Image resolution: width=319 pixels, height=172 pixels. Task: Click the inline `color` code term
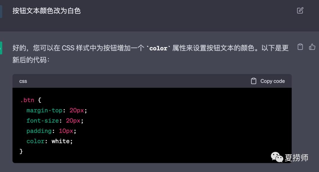click(x=158, y=48)
